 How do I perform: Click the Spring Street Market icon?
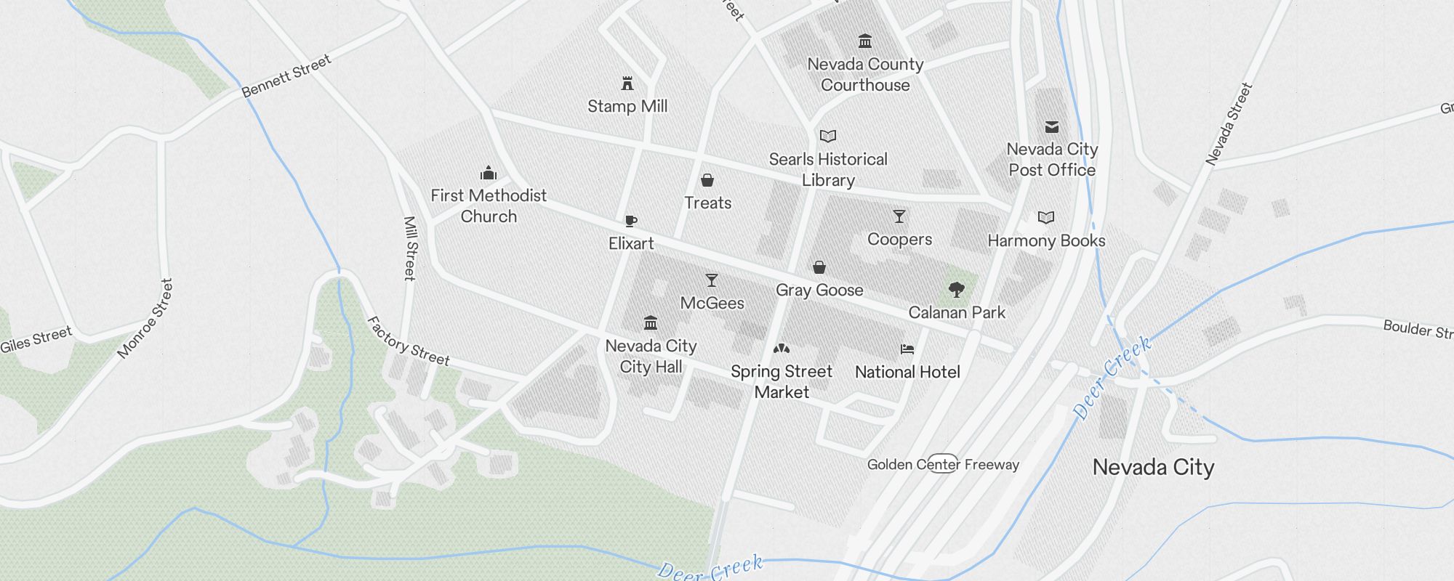tap(782, 349)
